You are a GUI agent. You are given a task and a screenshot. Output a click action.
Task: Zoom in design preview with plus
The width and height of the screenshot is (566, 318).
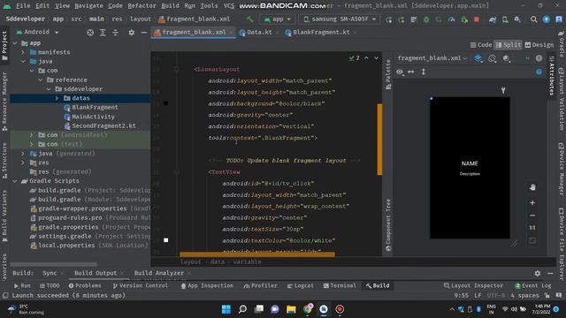532,202
